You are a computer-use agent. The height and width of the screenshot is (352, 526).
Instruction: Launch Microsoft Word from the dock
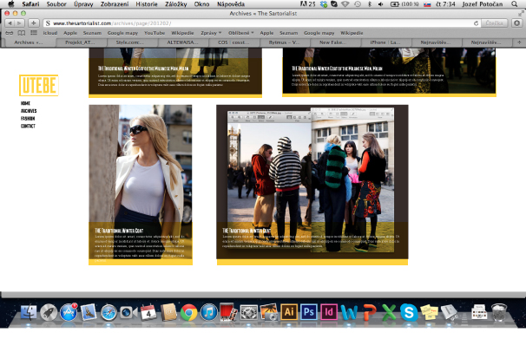(x=349, y=312)
